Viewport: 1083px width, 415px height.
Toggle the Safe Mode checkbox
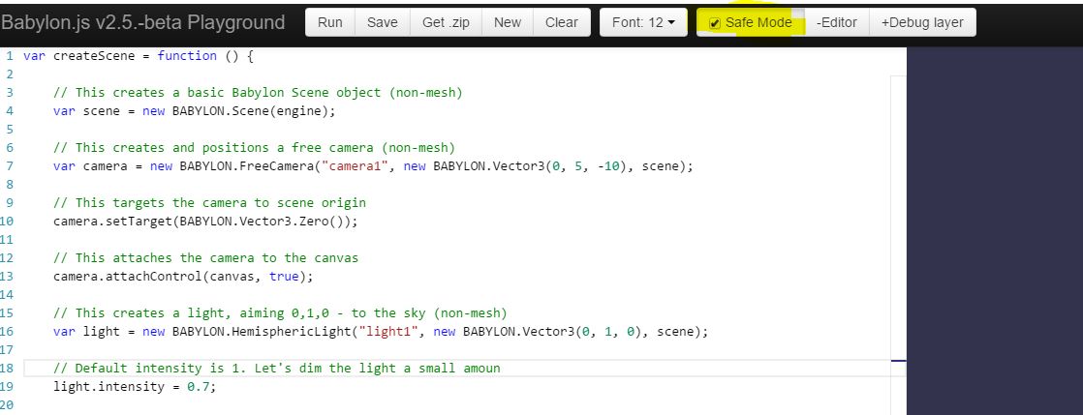(715, 23)
